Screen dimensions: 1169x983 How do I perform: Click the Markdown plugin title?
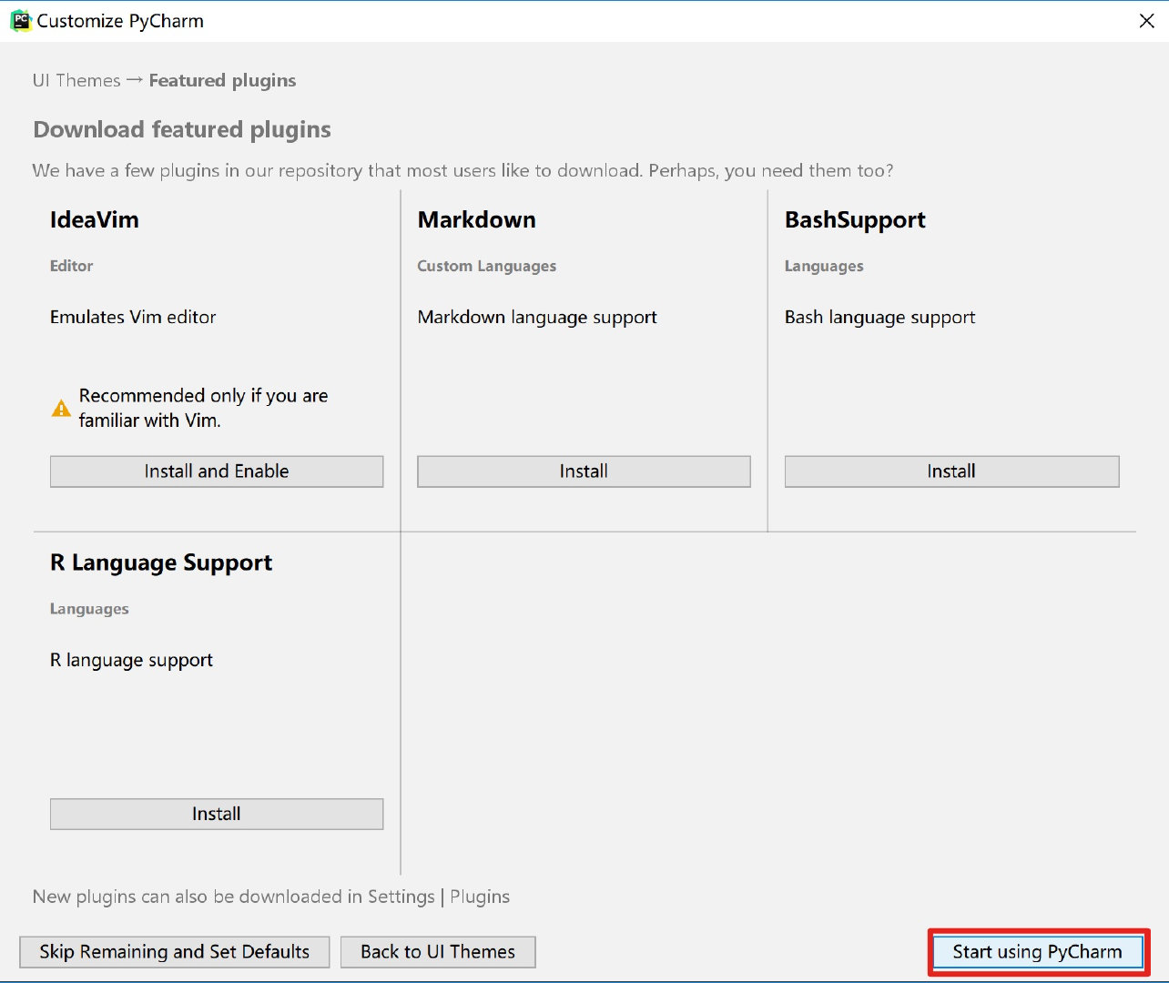click(x=477, y=219)
